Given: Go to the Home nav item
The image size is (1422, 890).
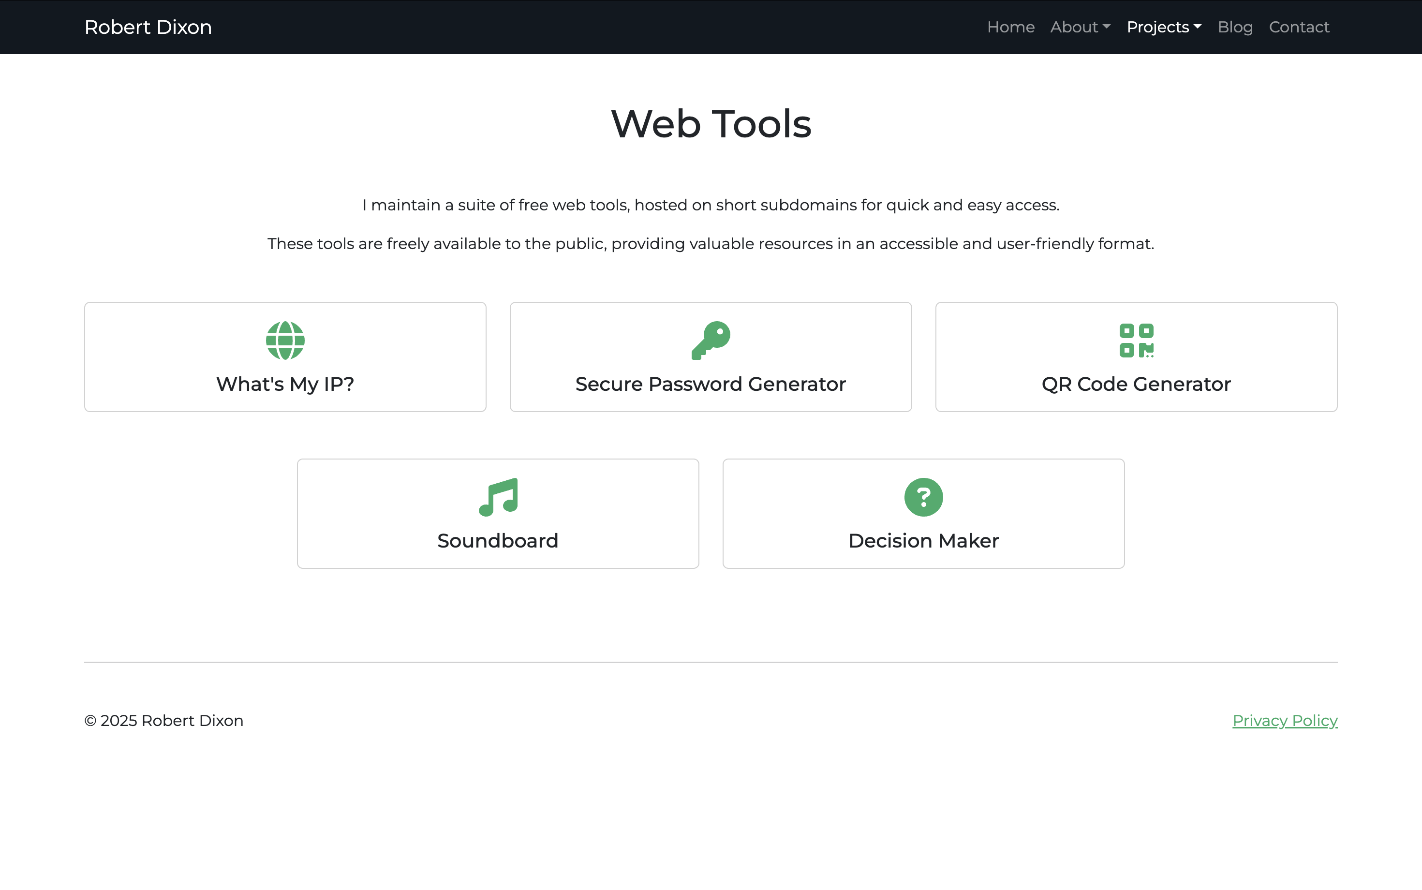Looking at the screenshot, I should (x=1010, y=27).
